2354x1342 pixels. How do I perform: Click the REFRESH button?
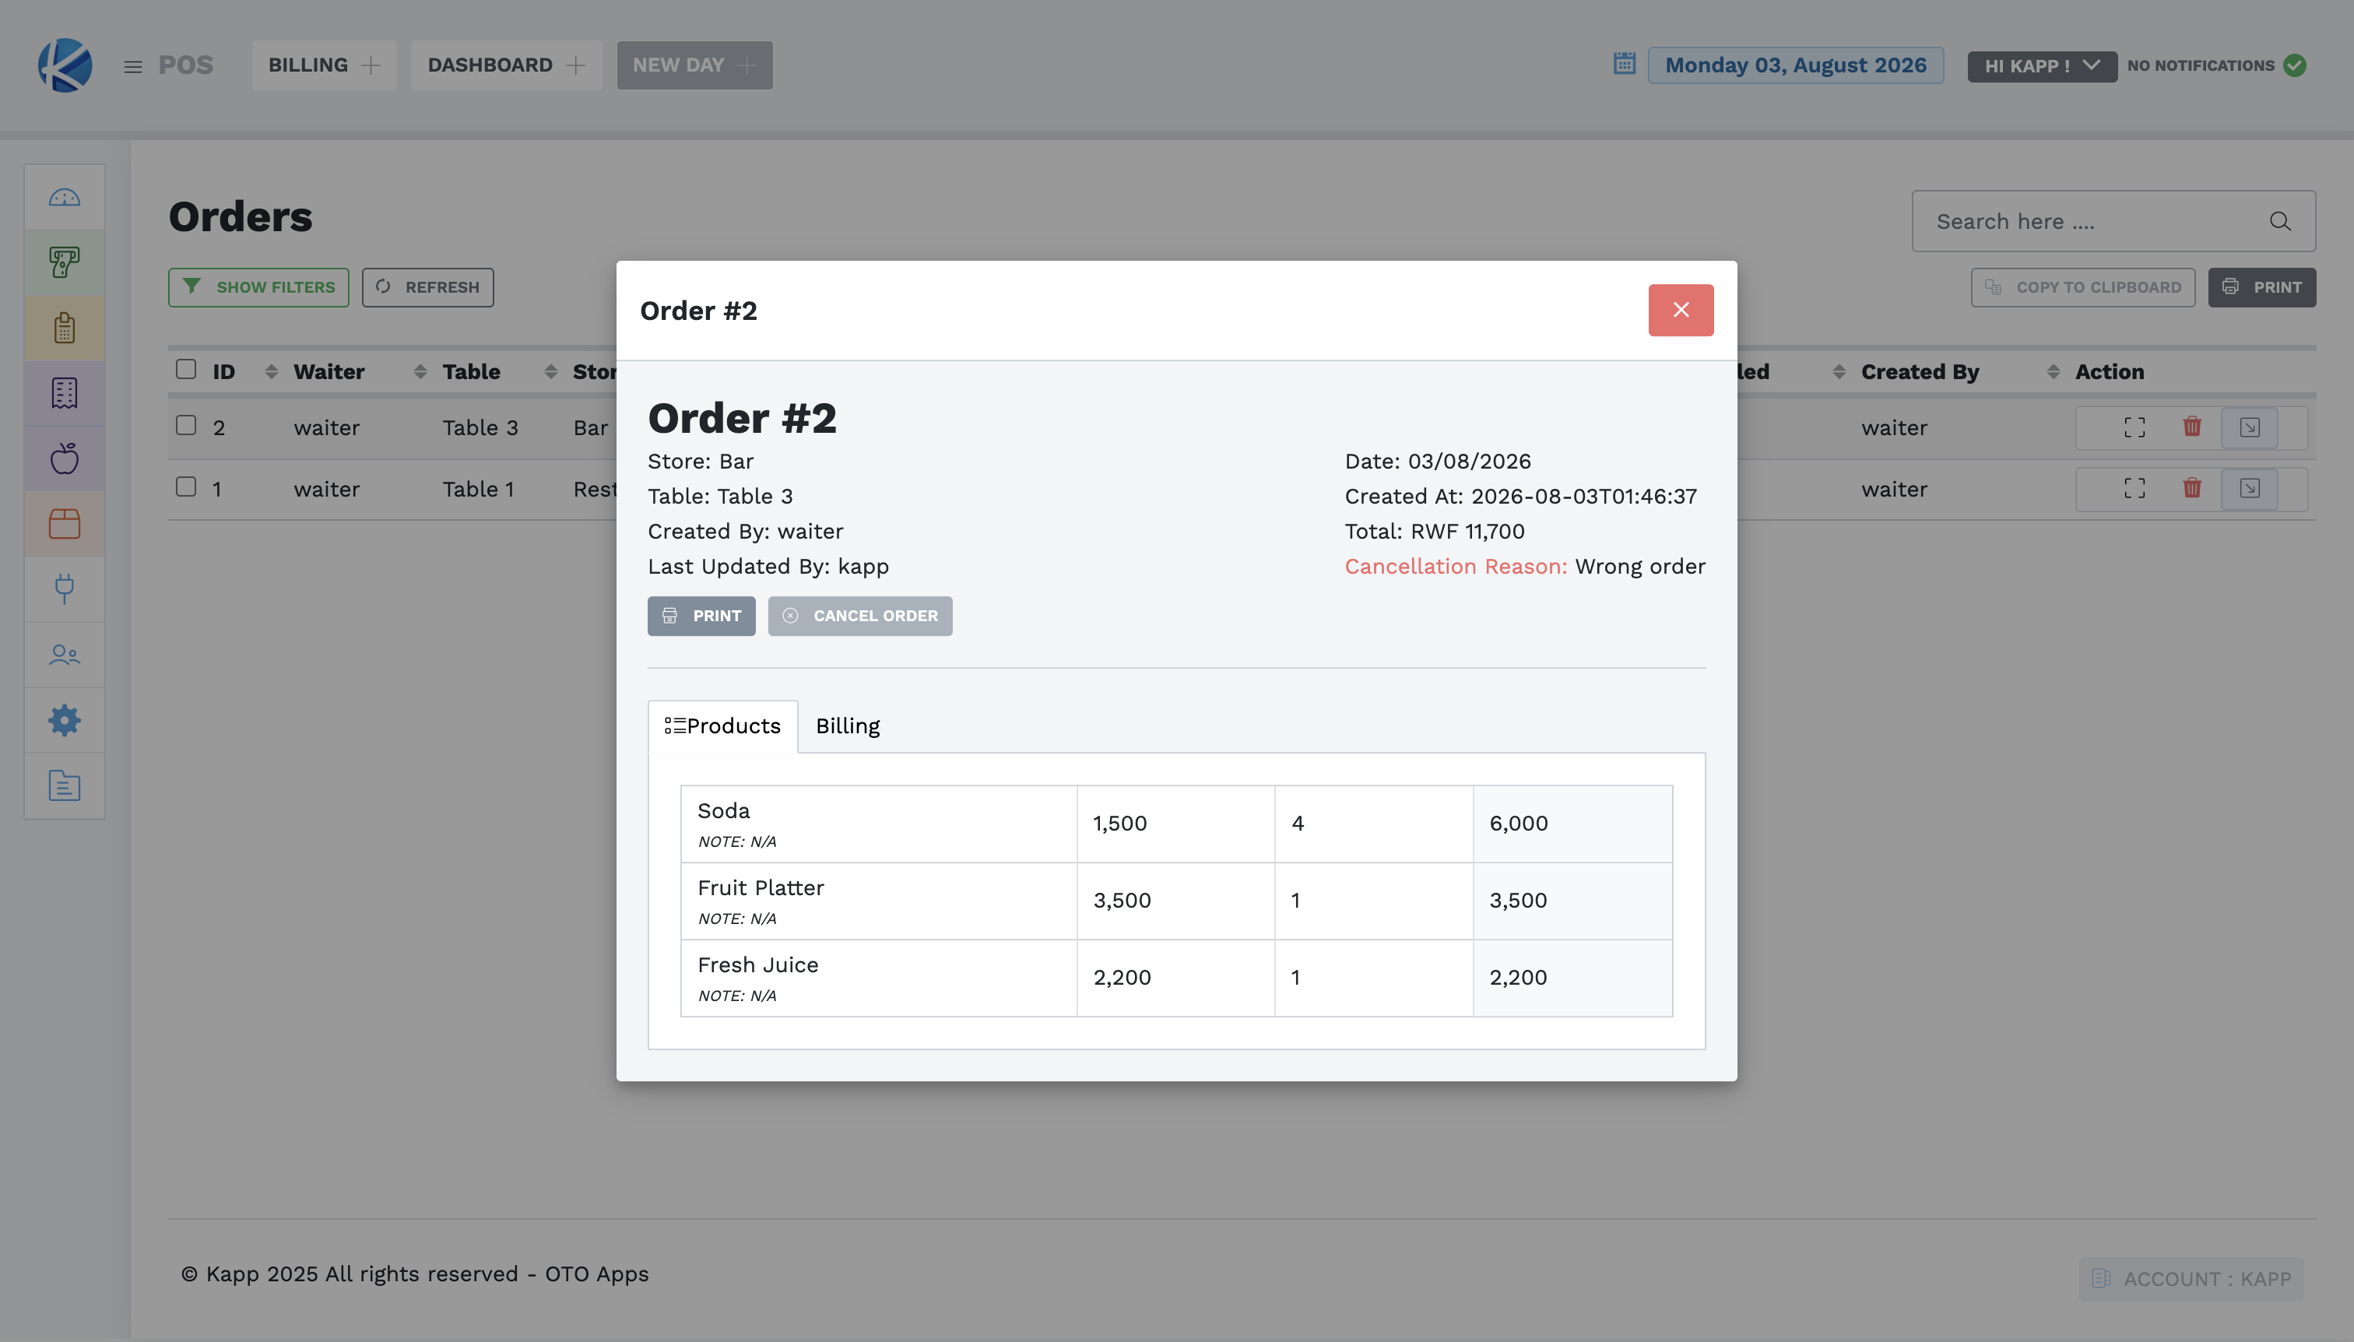coord(427,287)
